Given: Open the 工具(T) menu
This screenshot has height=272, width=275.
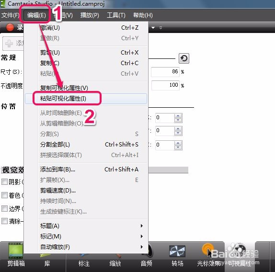Looking at the screenshot, I should [116, 15].
